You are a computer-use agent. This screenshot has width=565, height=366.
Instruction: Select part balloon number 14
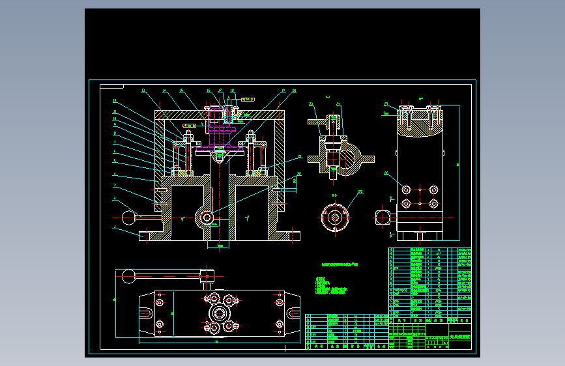pos(164,91)
